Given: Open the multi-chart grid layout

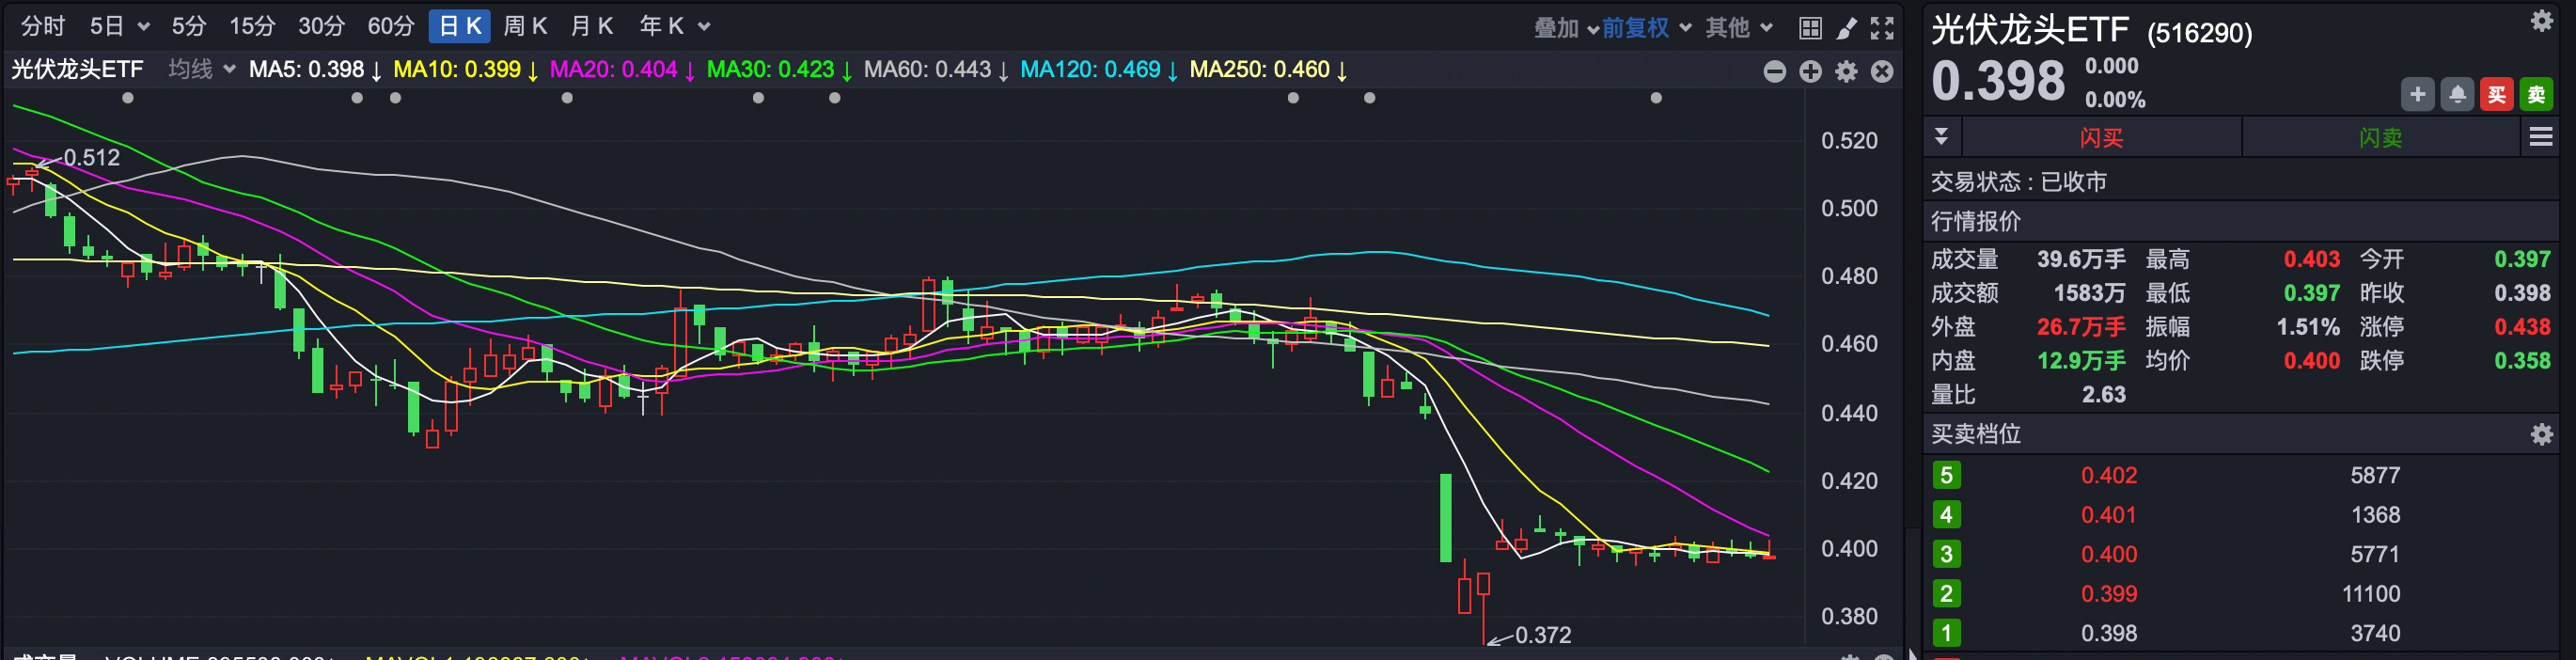Looking at the screenshot, I should click(1809, 28).
